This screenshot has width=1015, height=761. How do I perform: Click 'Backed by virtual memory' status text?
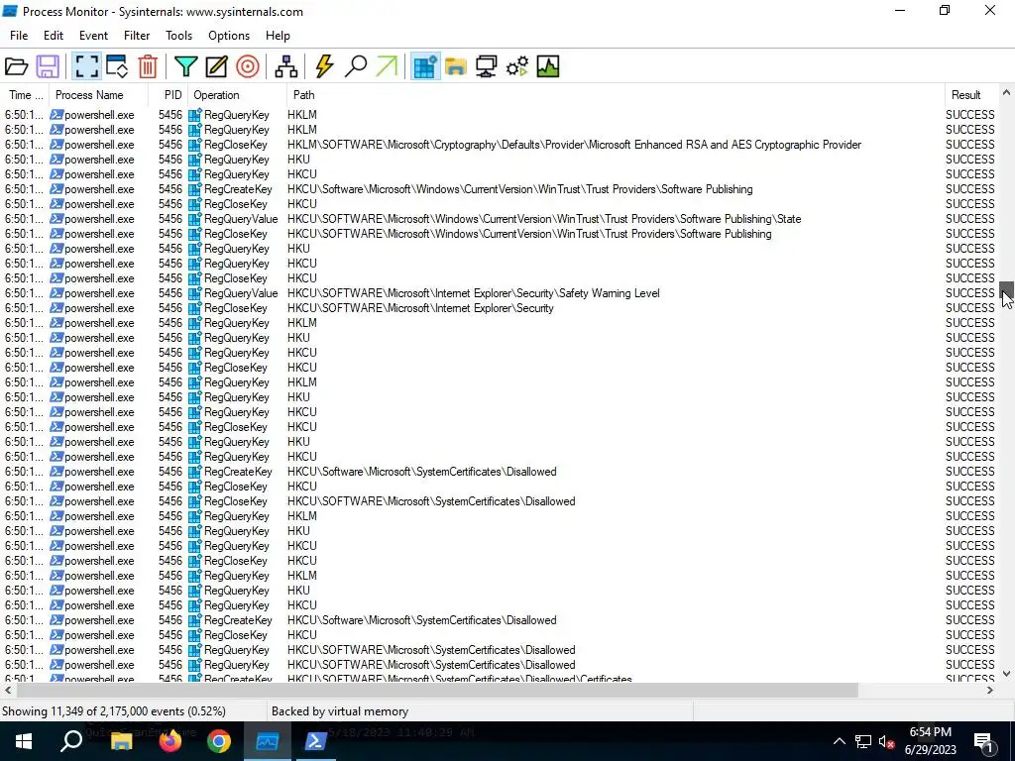click(x=340, y=711)
